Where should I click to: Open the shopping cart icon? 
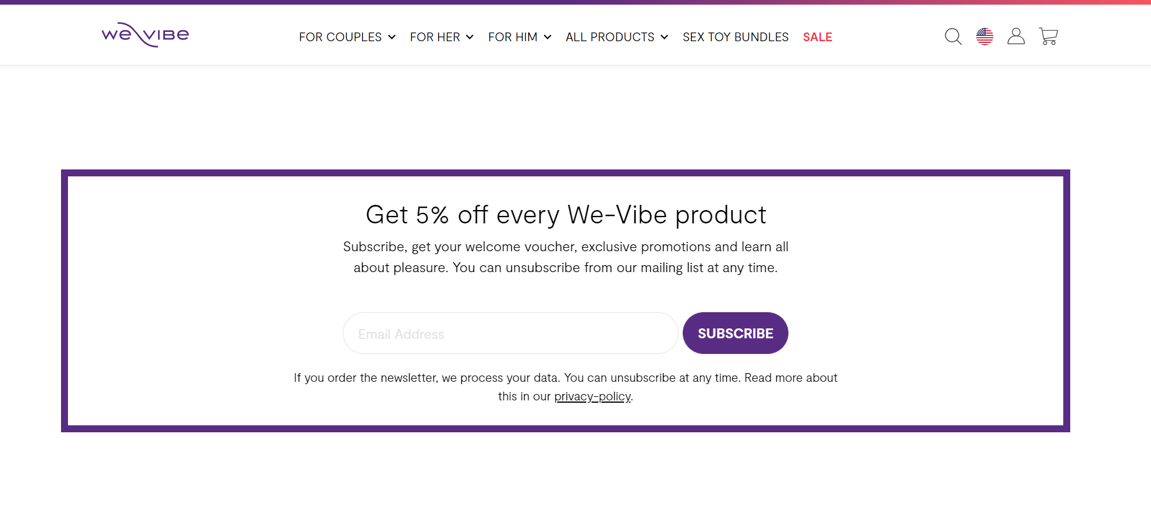[x=1049, y=37]
